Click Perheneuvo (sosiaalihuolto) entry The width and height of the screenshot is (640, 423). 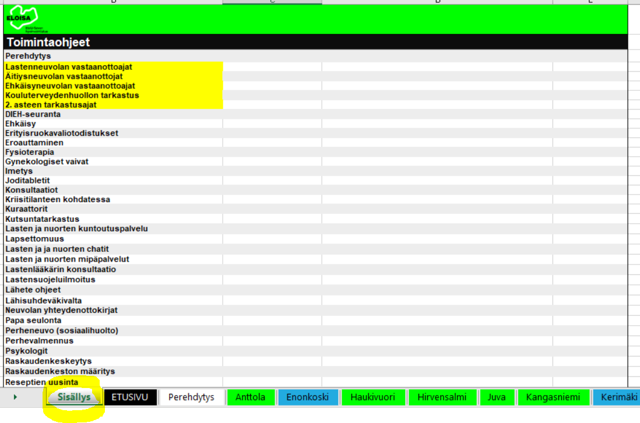62,330
